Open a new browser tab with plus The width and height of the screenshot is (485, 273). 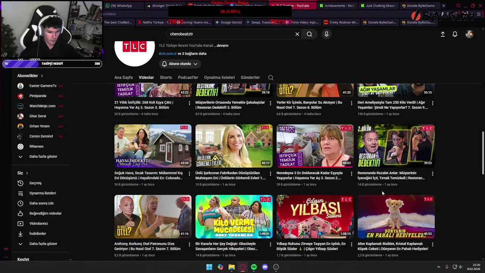pos(444,6)
